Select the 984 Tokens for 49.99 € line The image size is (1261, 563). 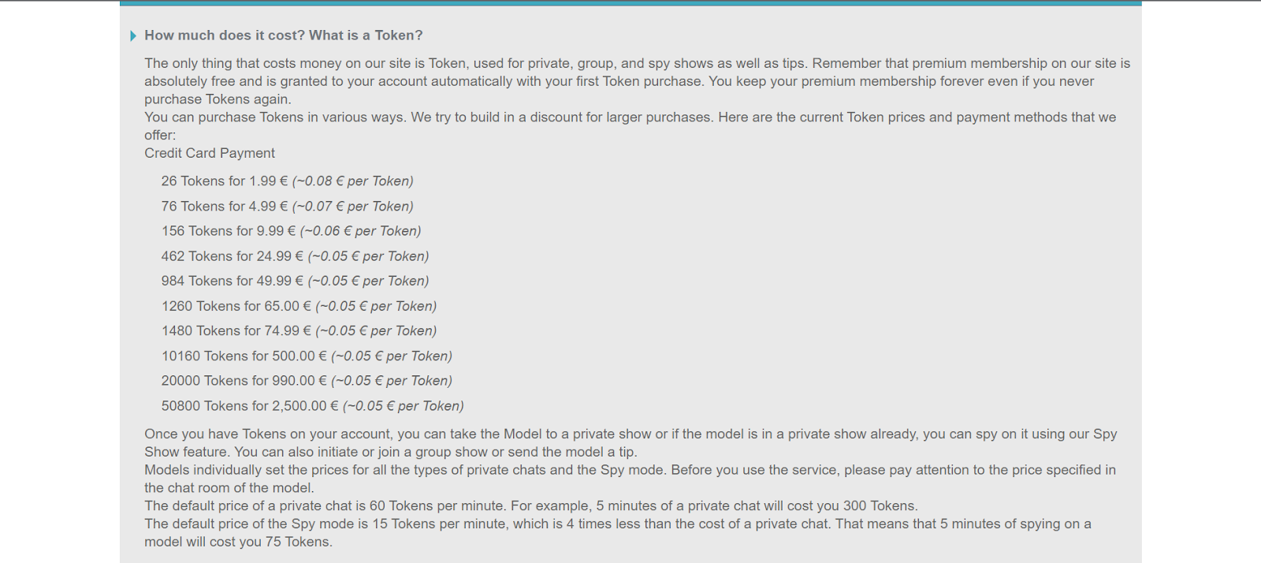[295, 281]
